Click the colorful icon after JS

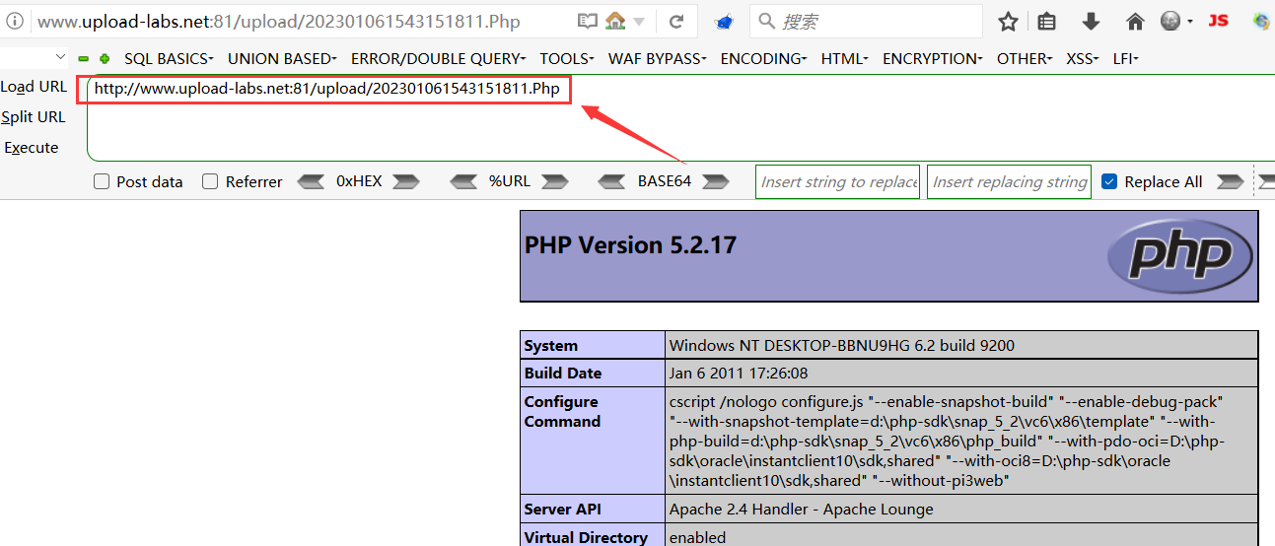[x=1261, y=21]
